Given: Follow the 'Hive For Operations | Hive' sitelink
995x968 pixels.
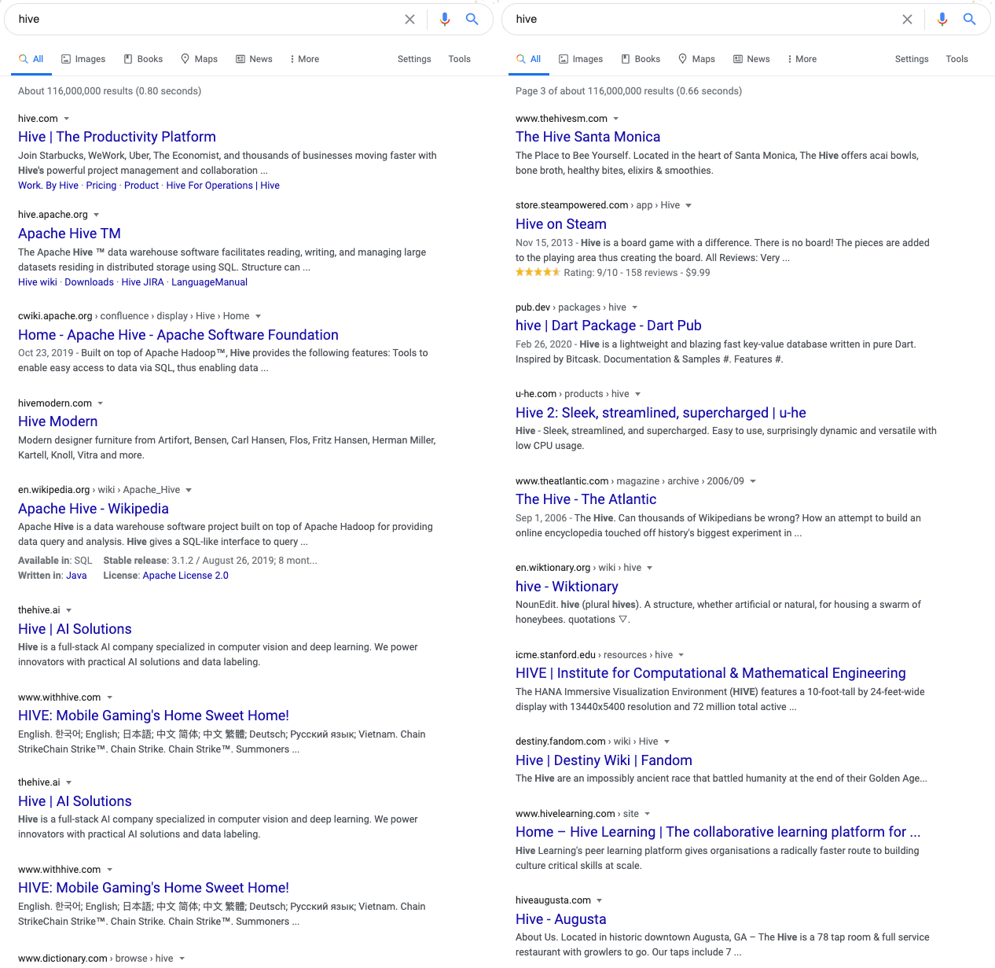Looking at the screenshot, I should (x=223, y=186).
